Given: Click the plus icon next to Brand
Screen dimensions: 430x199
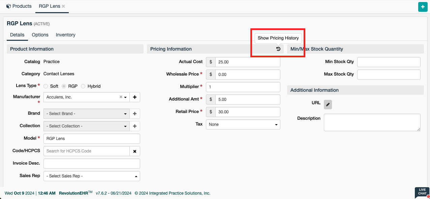Looking at the screenshot, I should [135, 114].
